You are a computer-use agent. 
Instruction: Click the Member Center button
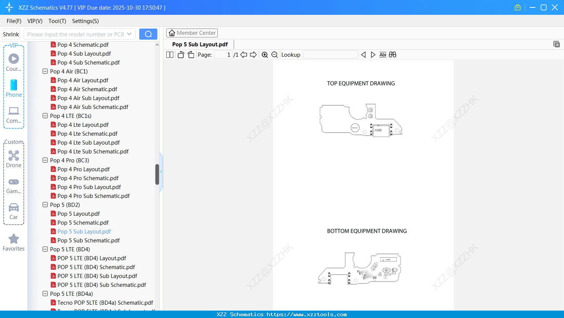[192, 33]
